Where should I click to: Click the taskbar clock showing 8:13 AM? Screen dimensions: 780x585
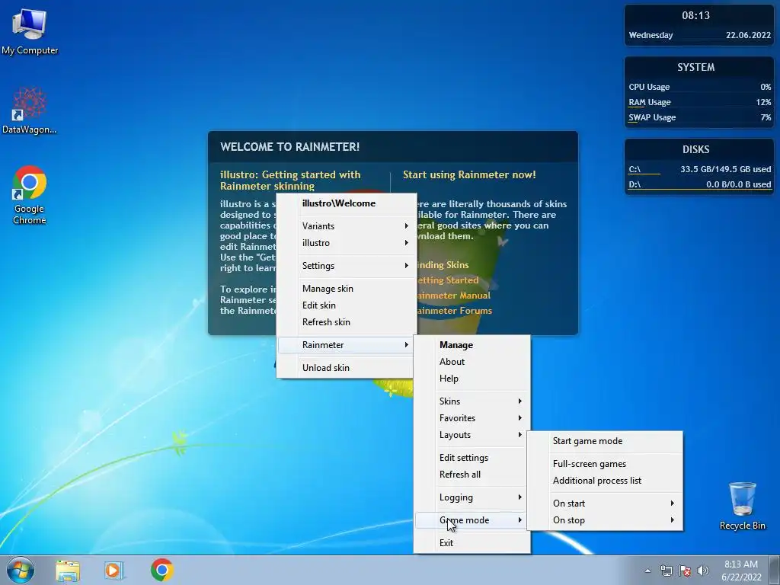[741, 571]
